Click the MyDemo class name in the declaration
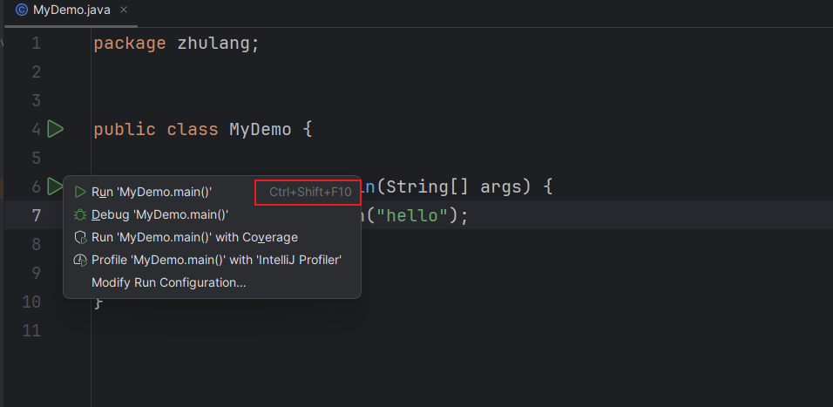This screenshot has height=407, width=833. 260,130
